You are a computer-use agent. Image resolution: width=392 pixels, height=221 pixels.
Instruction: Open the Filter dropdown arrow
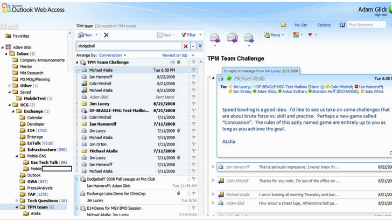200,35
